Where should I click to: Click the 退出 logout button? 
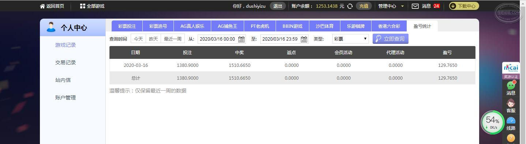click(278, 6)
